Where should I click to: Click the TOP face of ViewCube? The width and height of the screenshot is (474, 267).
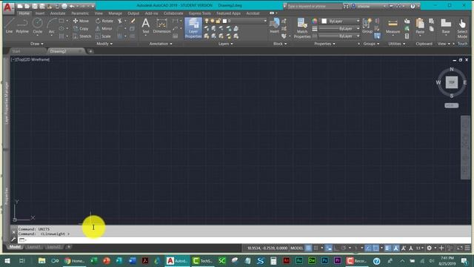tap(452, 82)
